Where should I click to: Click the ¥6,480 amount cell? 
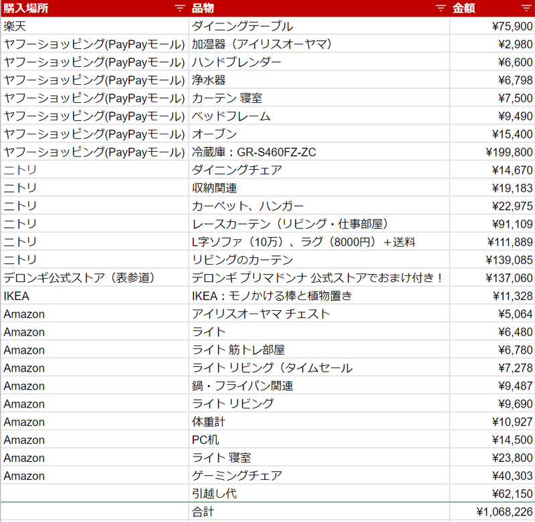coord(492,332)
